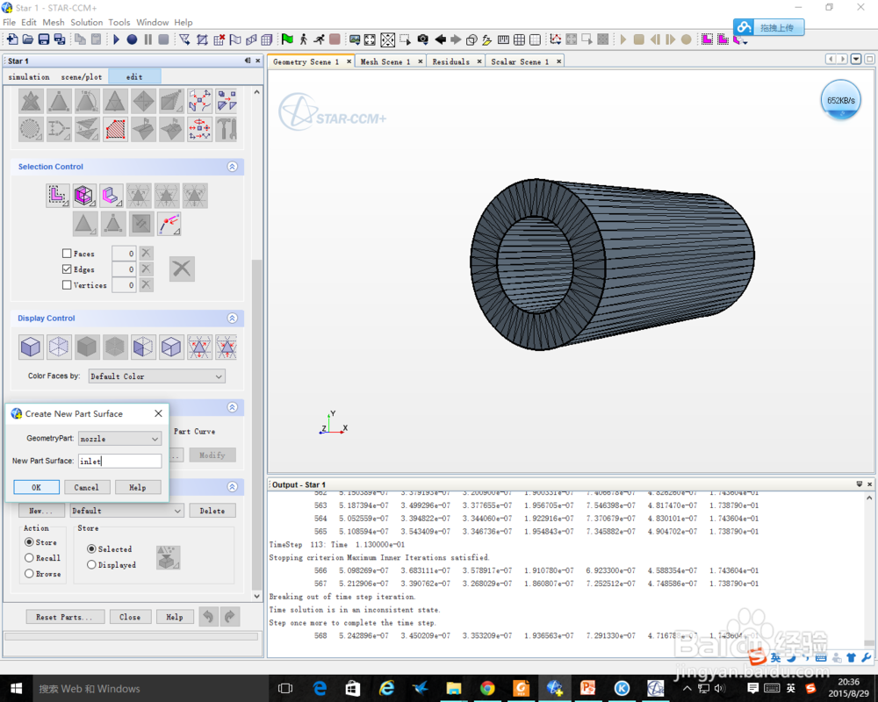Click the green flag Initialize Solution icon
Screen dimensions: 878x702
[287, 39]
